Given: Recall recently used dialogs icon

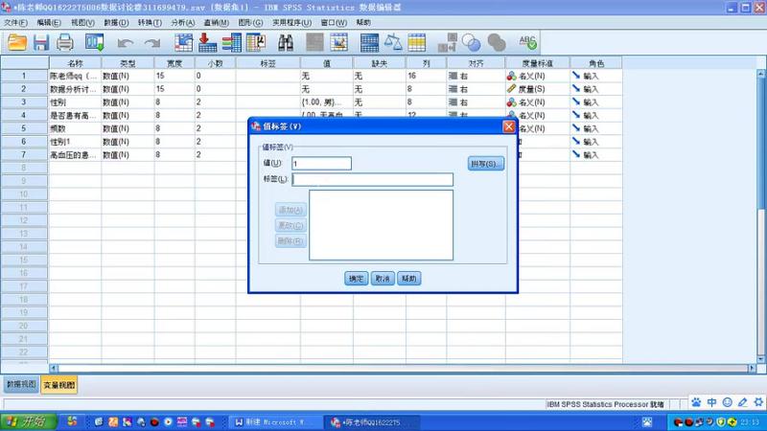Looking at the screenshot, I should pos(94,43).
